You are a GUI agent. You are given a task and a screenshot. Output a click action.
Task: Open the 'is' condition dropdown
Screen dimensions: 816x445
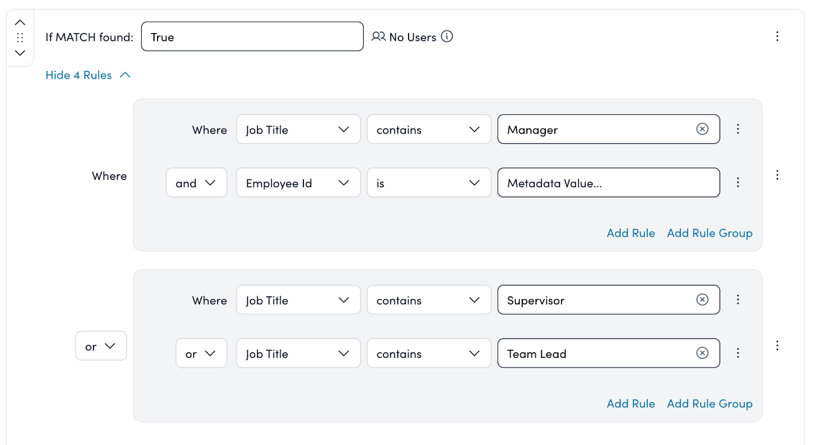pos(428,183)
